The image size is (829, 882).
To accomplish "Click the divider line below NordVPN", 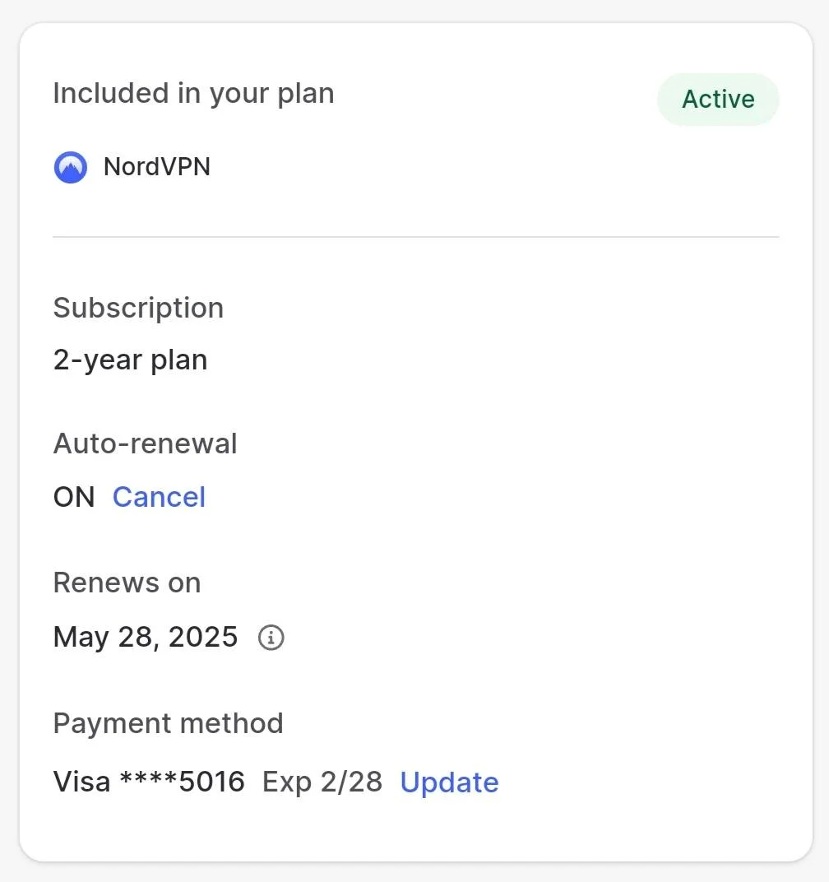I will pos(416,237).
